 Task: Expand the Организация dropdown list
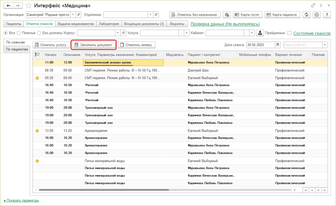[73, 15]
